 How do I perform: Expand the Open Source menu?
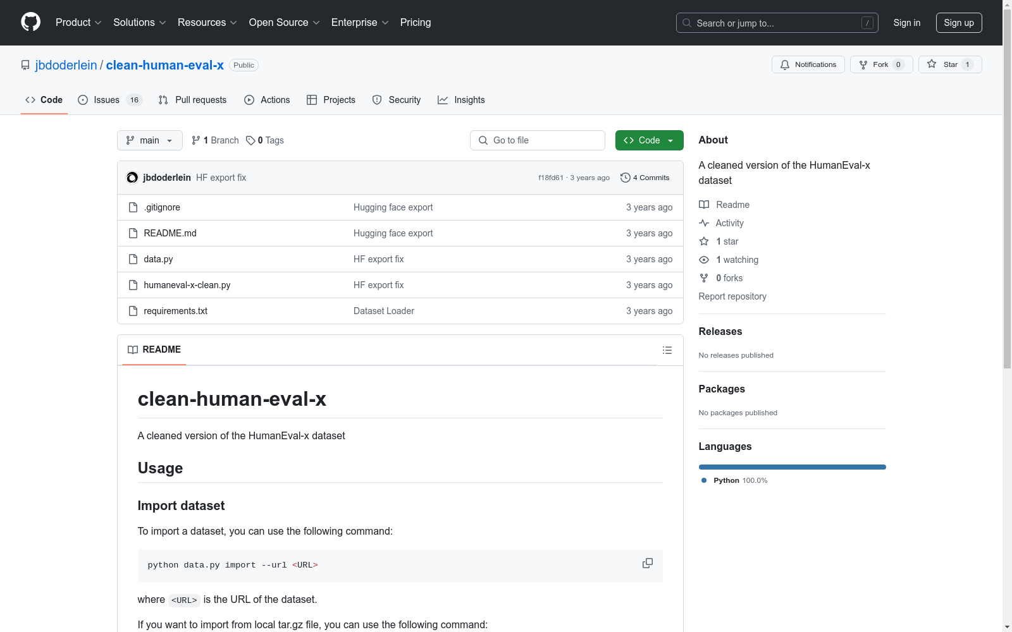coord(285,23)
